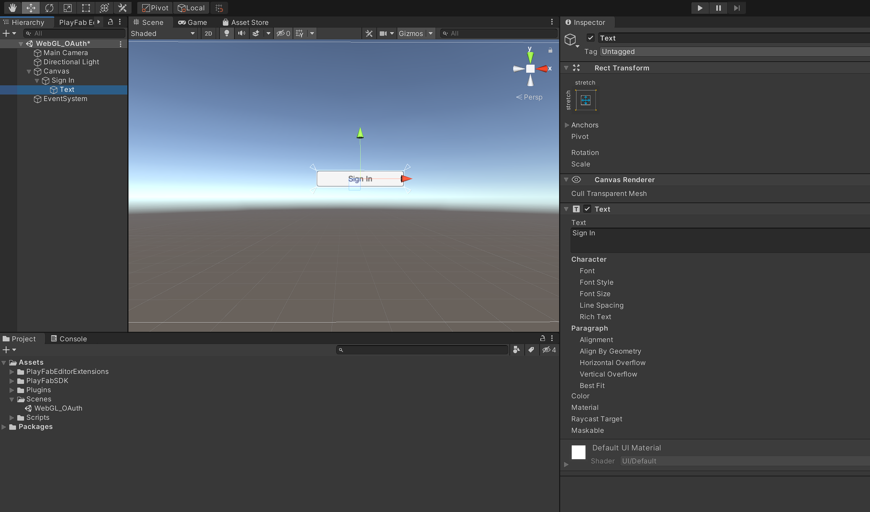Switch to the Game tab
870x512 pixels.
point(193,22)
